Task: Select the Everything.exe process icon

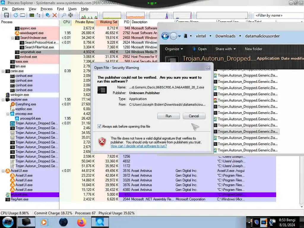Action: [12, 104]
